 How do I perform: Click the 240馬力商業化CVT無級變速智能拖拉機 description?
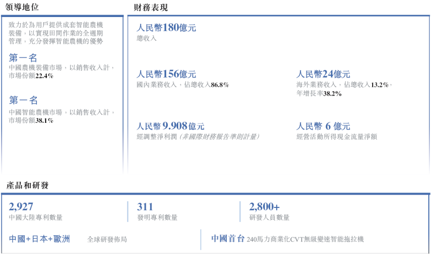pyautogui.click(x=305, y=239)
